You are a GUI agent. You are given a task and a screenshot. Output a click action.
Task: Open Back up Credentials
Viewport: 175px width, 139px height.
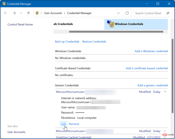click(x=67, y=42)
